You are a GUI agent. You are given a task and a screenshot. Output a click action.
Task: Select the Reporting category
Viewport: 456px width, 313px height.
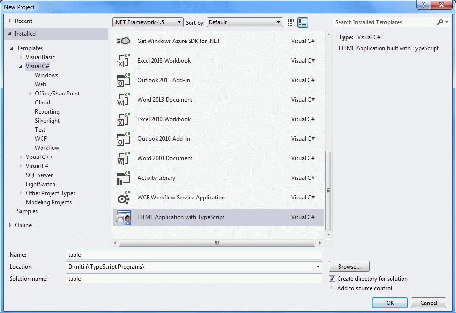tap(47, 112)
